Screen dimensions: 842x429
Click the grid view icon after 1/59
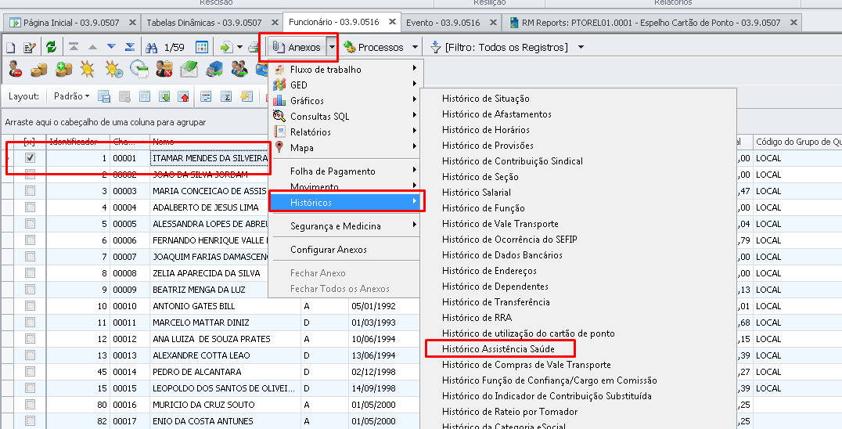202,47
